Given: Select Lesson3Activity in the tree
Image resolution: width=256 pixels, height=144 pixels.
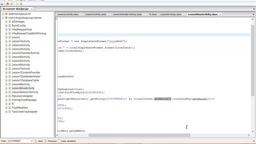Looking at the screenshot, I should pyautogui.click(x=21, y=49).
